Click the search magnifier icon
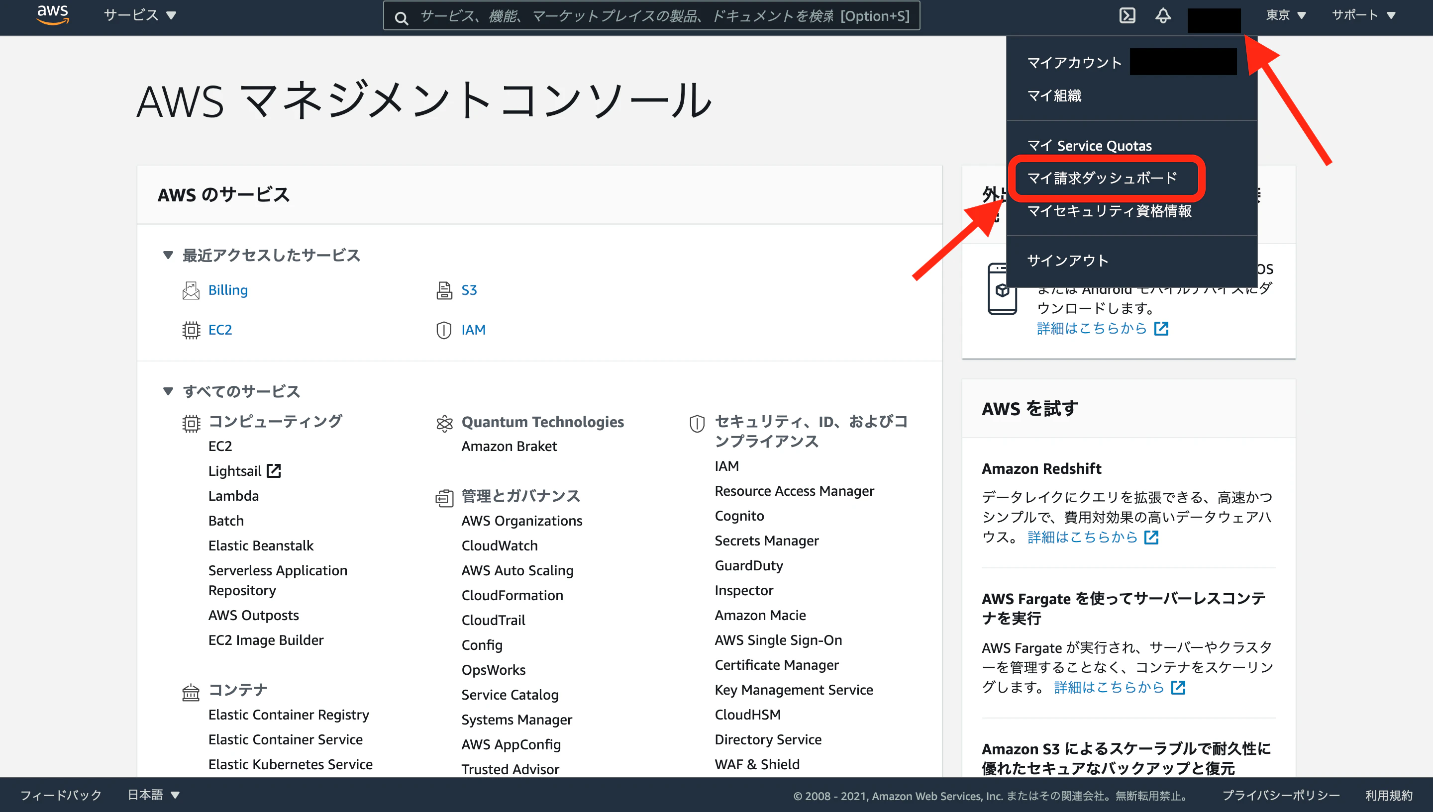Image resolution: width=1433 pixels, height=812 pixels. 401,18
